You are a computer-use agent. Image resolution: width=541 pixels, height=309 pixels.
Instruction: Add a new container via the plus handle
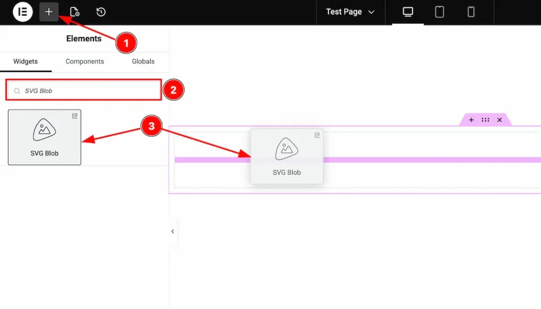pos(471,119)
